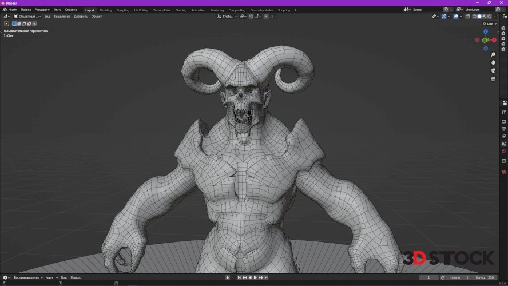Click the Конец end frame field
Screen dimensions: 508x286
pos(485,277)
